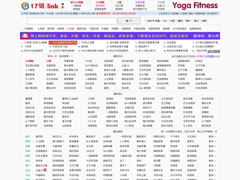The image size is (240, 180).
Task: Open NBA官网 in the 体育 row
Action: click(108, 151)
